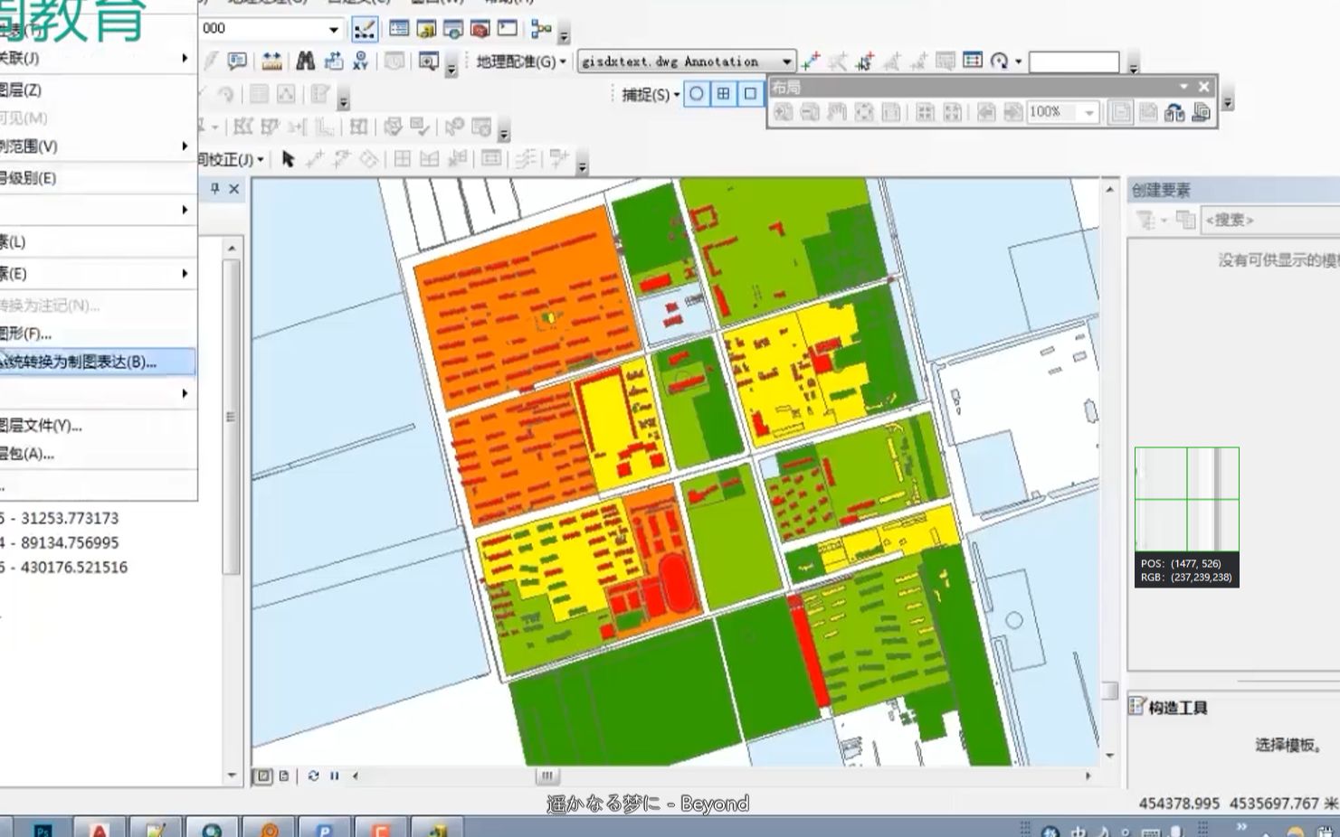Select 图层文件(Y)... menu entry
This screenshot has width=1340, height=837.
click(41, 425)
